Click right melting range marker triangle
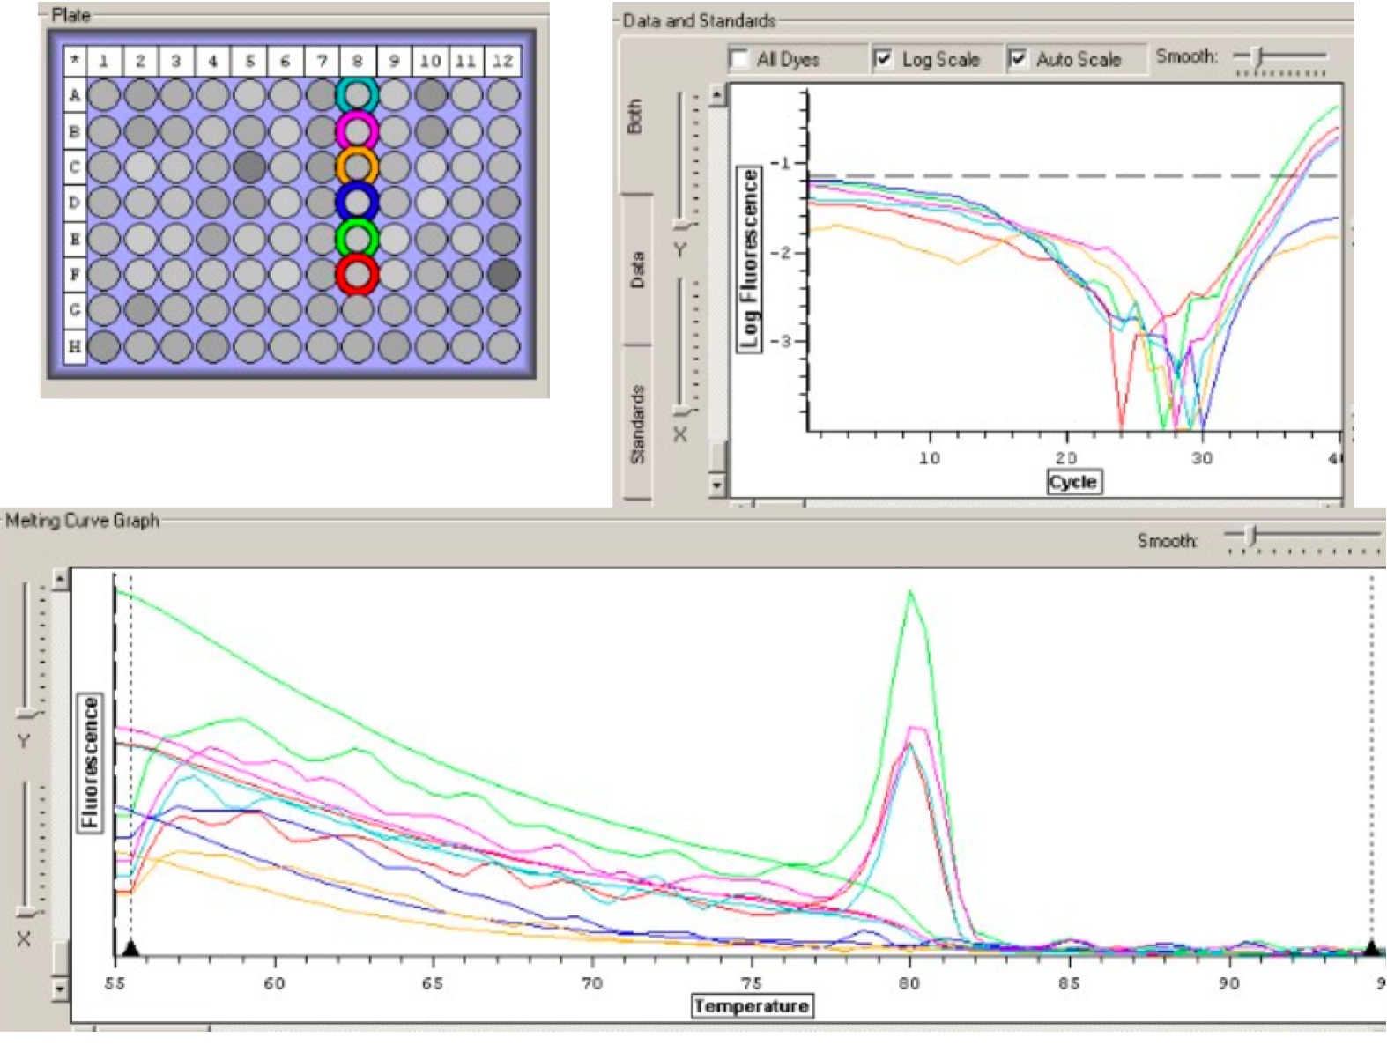 point(1371,948)
